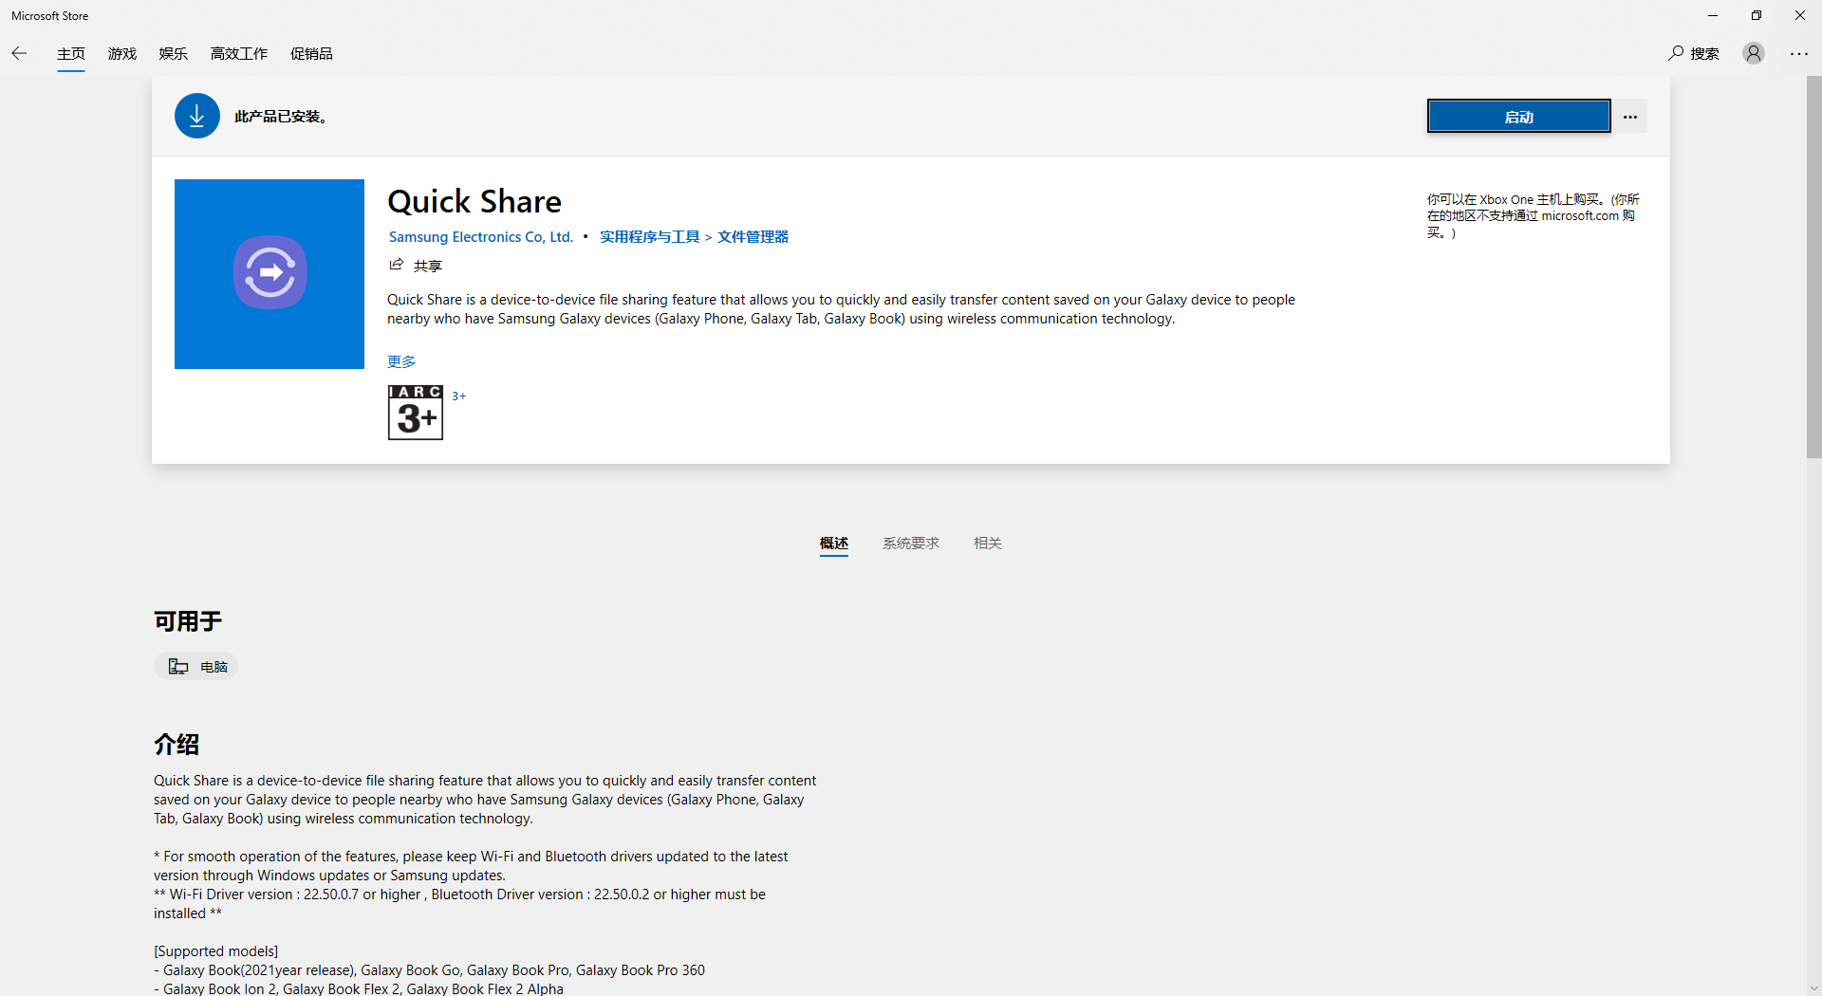Open 文件管理器 subcategory link
The image size is (1822, 996).
point(753,237)
